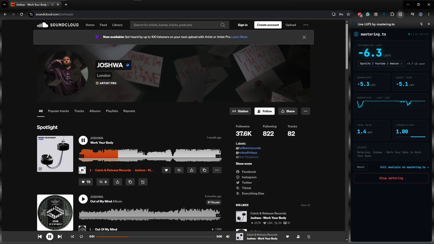The width and height of the screenshot is (434, 244).
Task: Follow the Joshwa profile
Action: (x=264, y=111)
